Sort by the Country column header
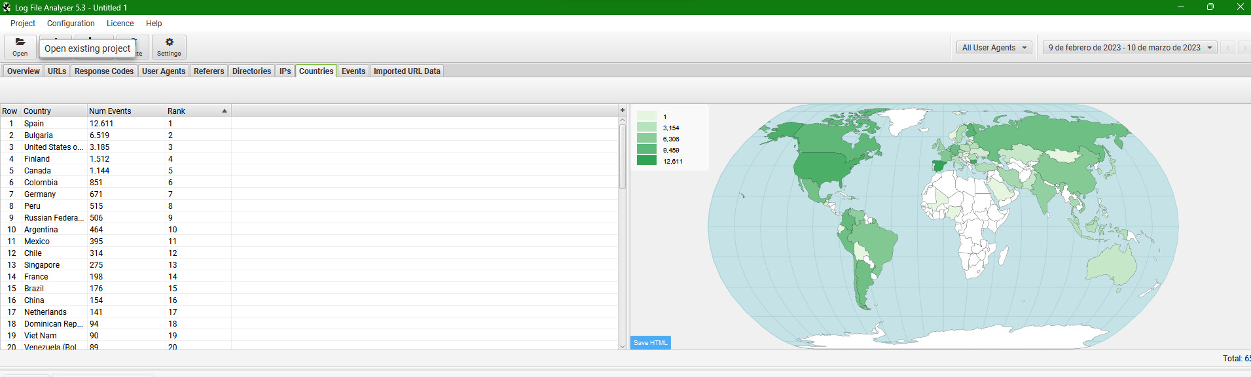This screenshot has height=377, width=1251. coord(54,111)
